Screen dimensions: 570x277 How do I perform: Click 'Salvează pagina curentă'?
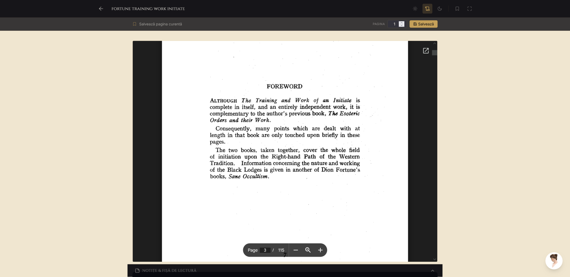click(x=157, y=24)
